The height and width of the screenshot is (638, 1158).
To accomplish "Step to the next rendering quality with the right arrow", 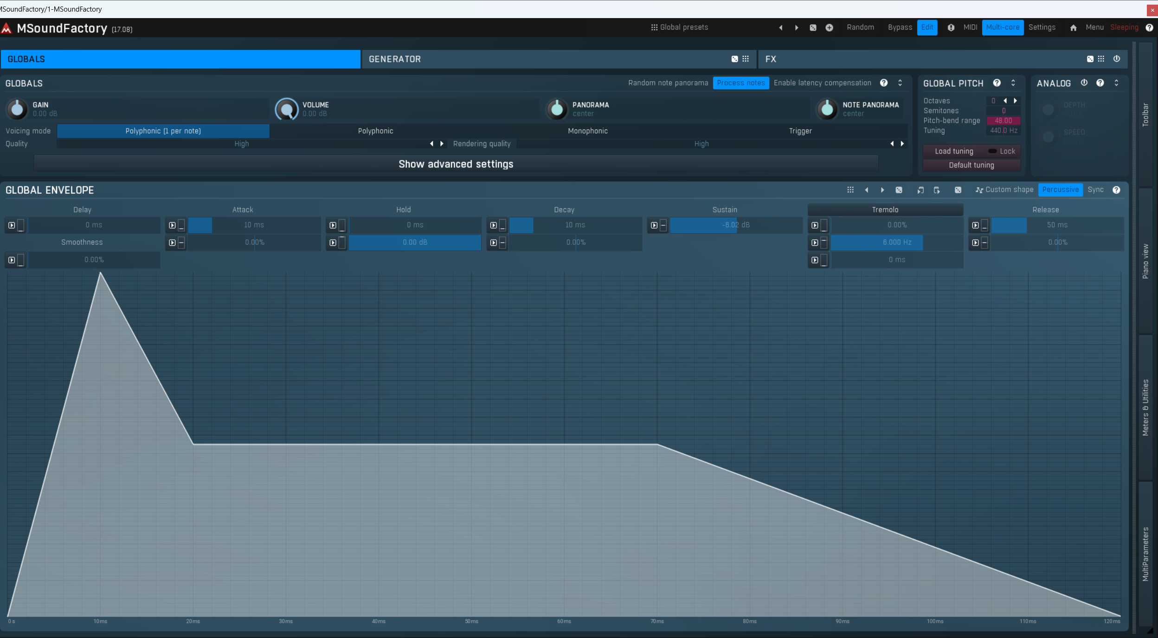I will [903, 144].
